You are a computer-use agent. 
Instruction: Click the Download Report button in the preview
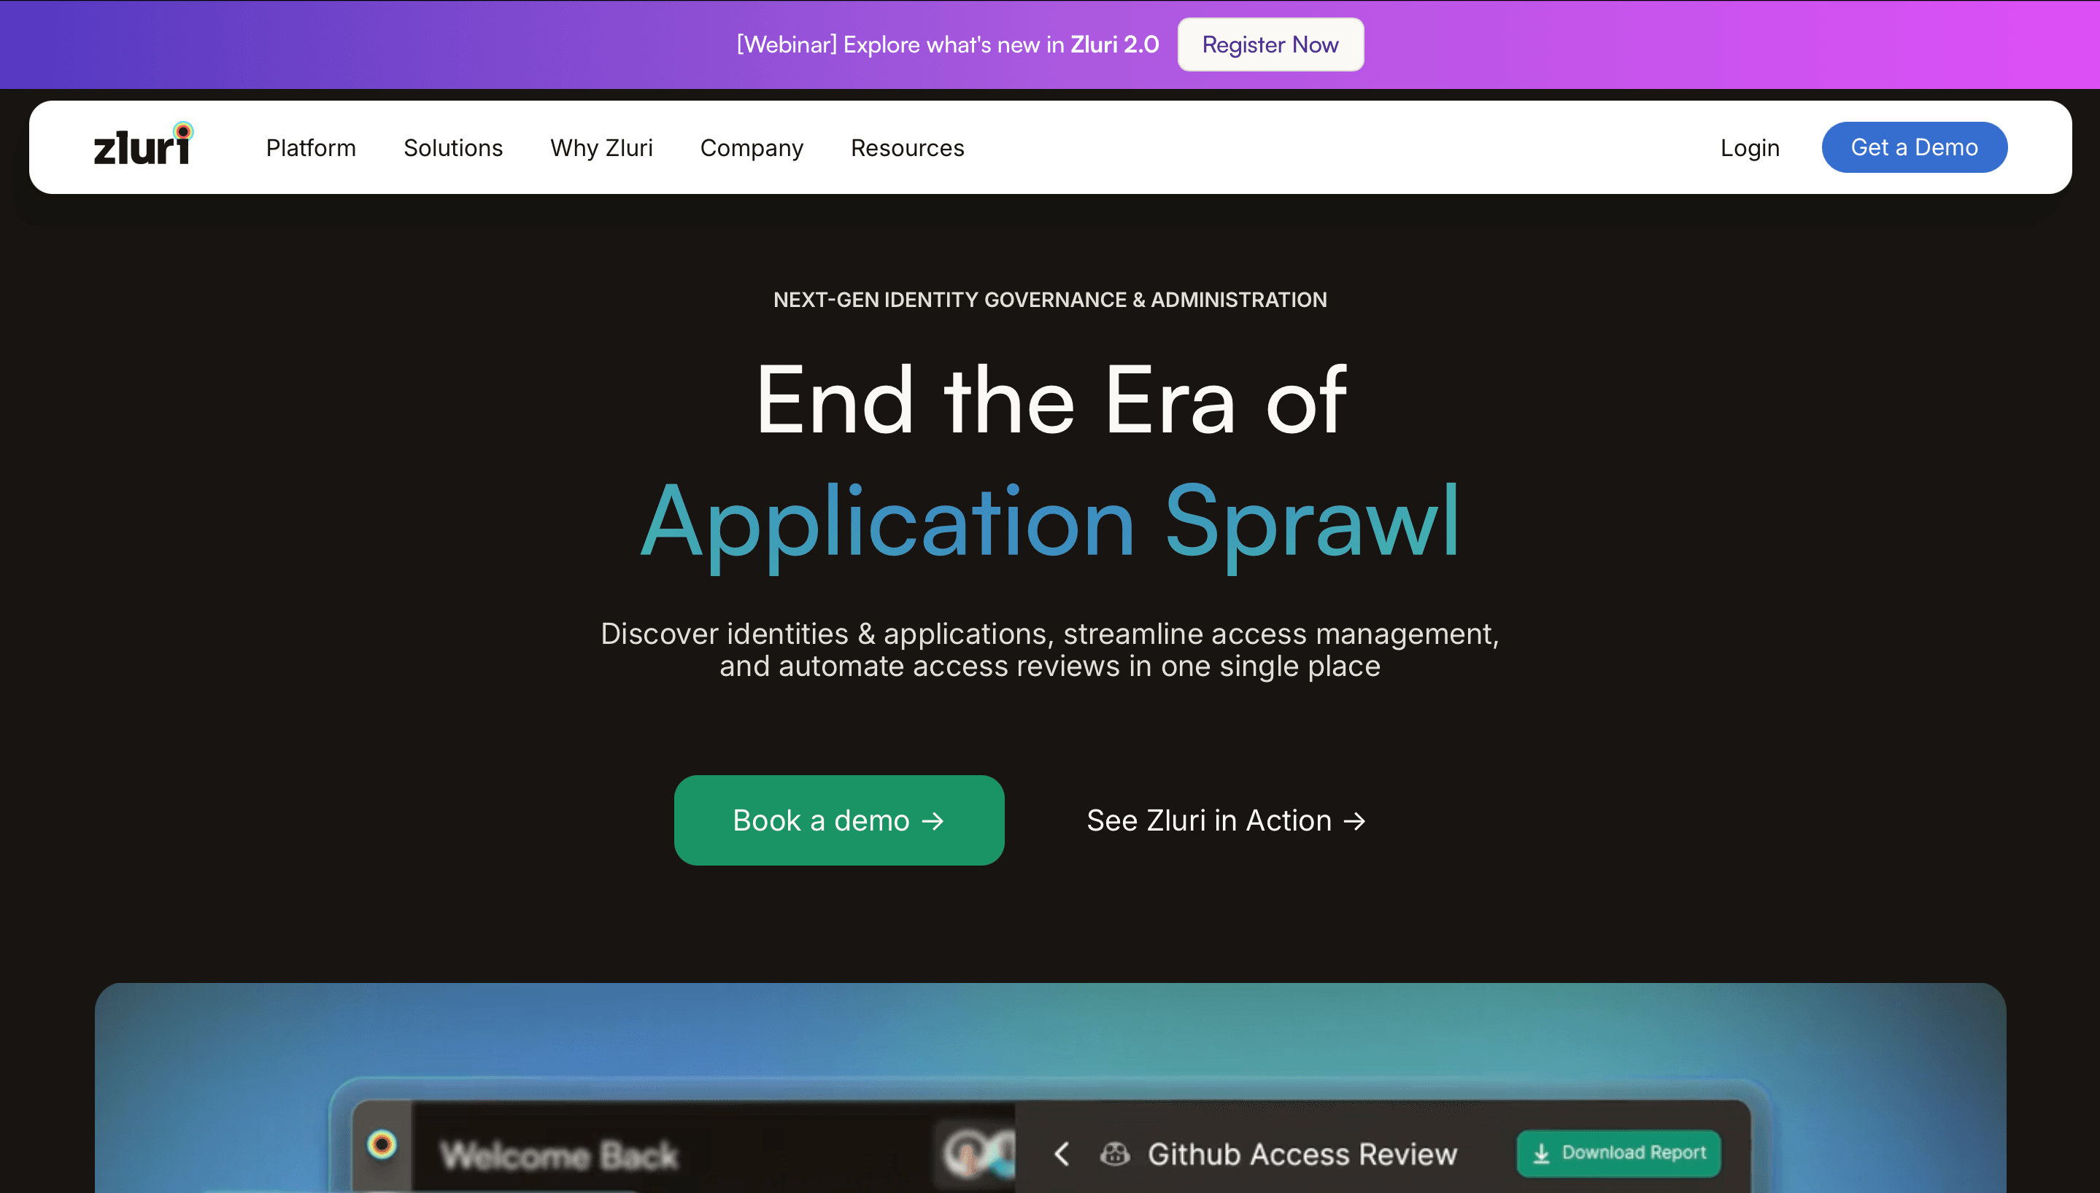click(1618, 1152)
